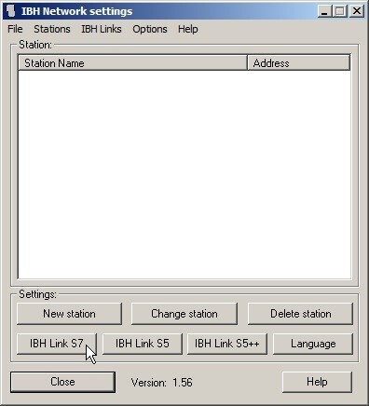Image resolution: width=369 pixels, height=406 pixels.
Task: Open IBH Link S5++ settings
Action: 227,344
